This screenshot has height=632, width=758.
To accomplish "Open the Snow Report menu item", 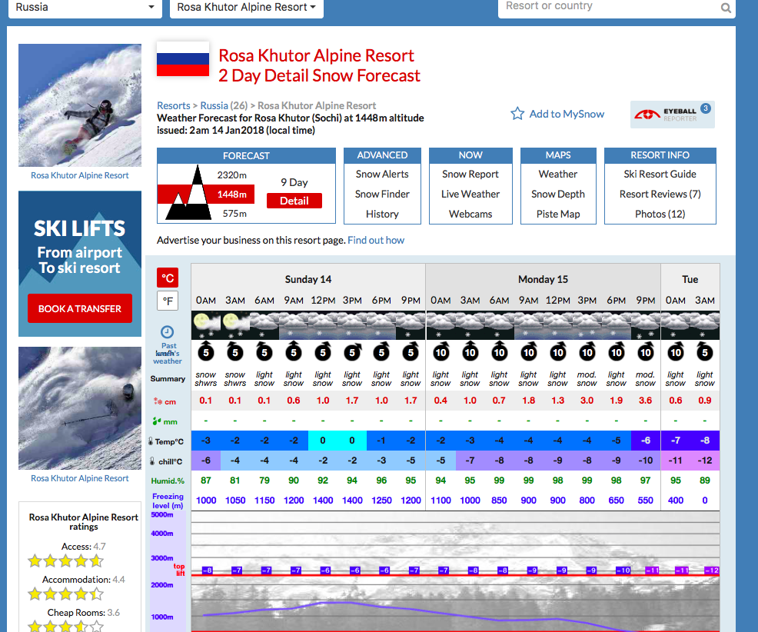I will 470,175.
